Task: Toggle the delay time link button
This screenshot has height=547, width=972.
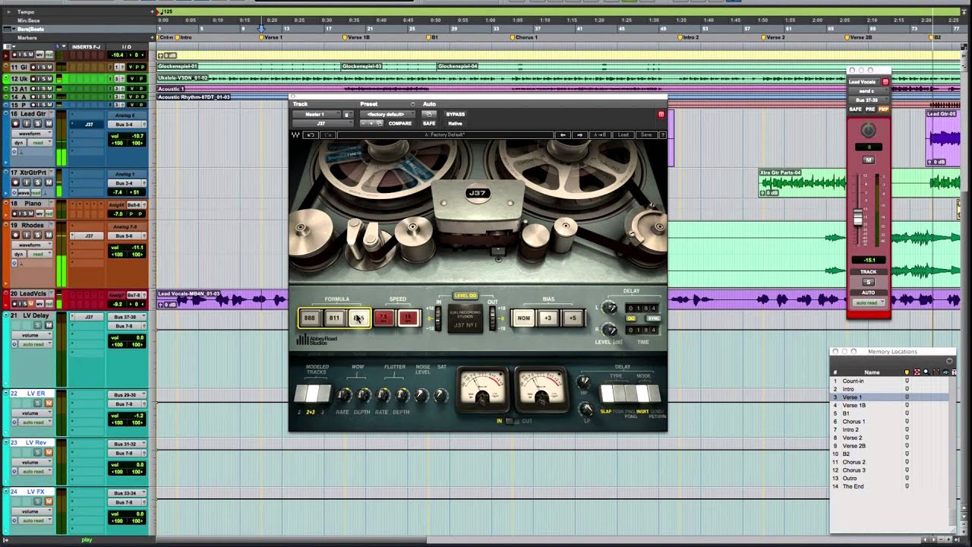Action: click(x=631, y=318)
